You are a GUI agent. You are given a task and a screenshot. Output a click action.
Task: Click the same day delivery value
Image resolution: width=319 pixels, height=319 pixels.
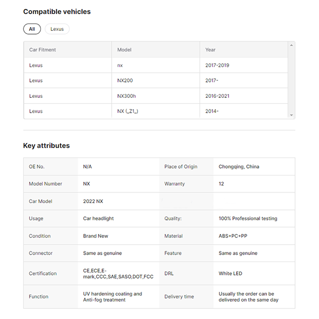tap(248, 297)
